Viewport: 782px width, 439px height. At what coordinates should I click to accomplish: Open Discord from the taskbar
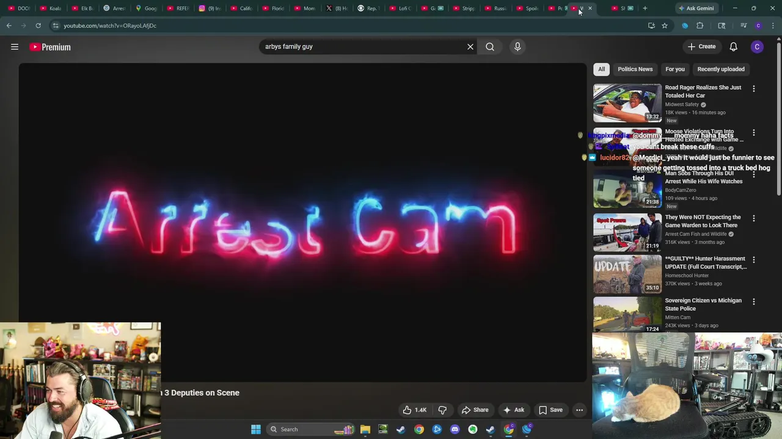point(455,429)
